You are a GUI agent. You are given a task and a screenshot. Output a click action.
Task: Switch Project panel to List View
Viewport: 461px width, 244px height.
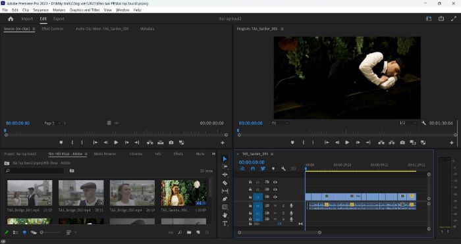[x=16, y=232]
